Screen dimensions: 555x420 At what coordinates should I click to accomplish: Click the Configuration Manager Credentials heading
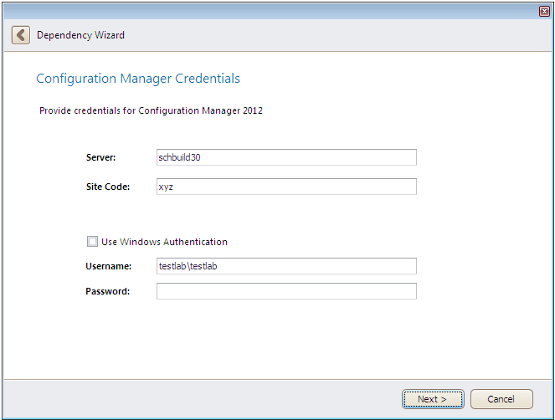click(138, 79)
